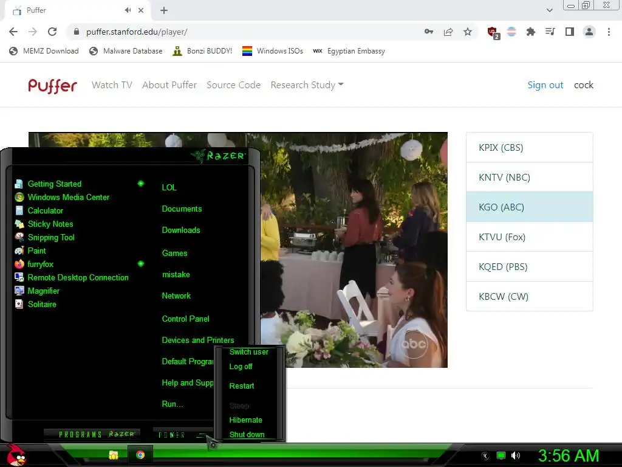Screen dimensions: 622x467
Task: Open Egyptian Embassy bookmark
Action: (349, 51)
